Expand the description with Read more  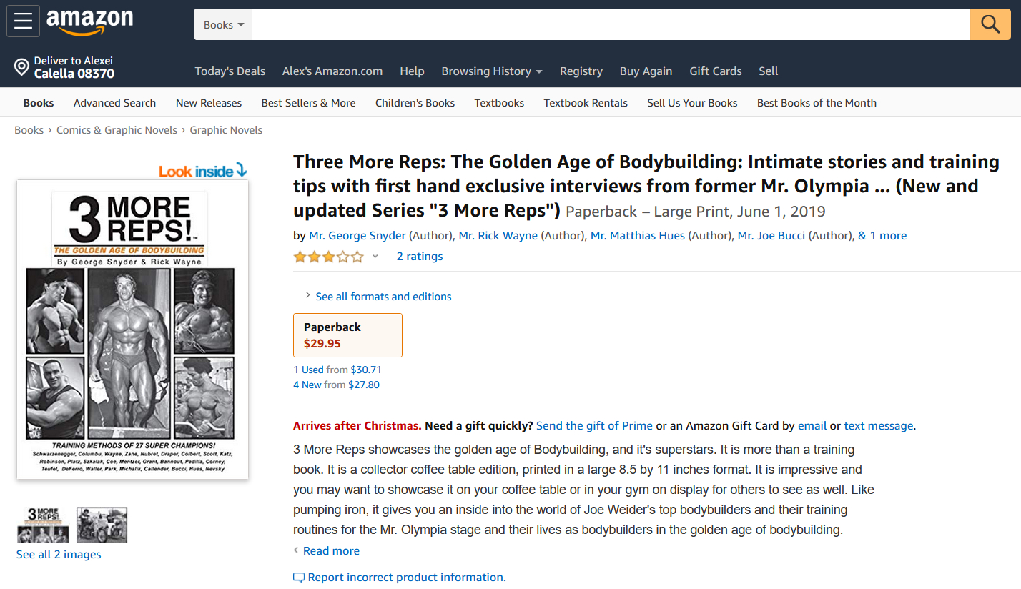[x=330, y=551]
